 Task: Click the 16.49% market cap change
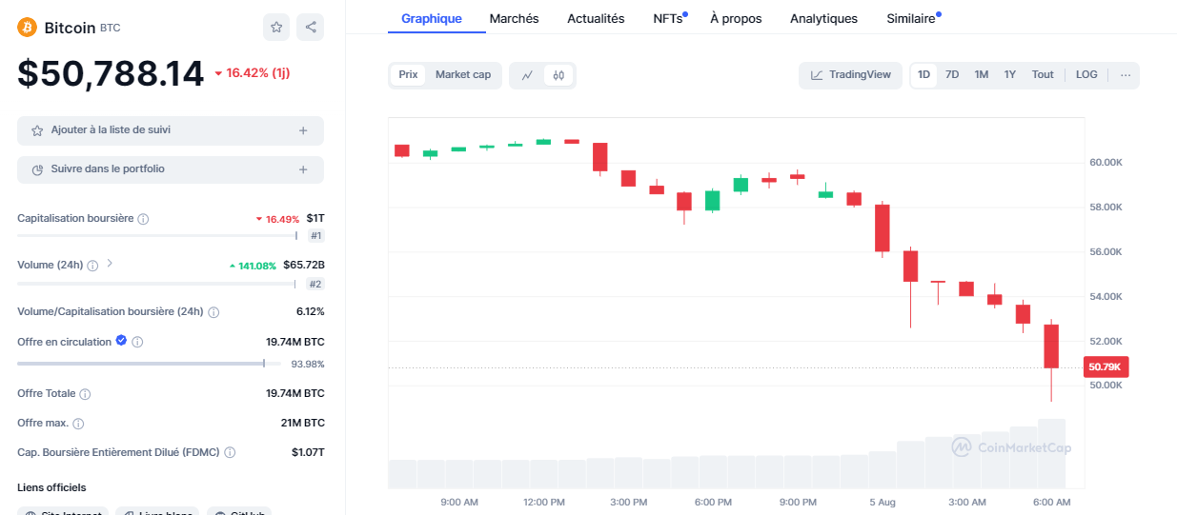pos(277,219)
